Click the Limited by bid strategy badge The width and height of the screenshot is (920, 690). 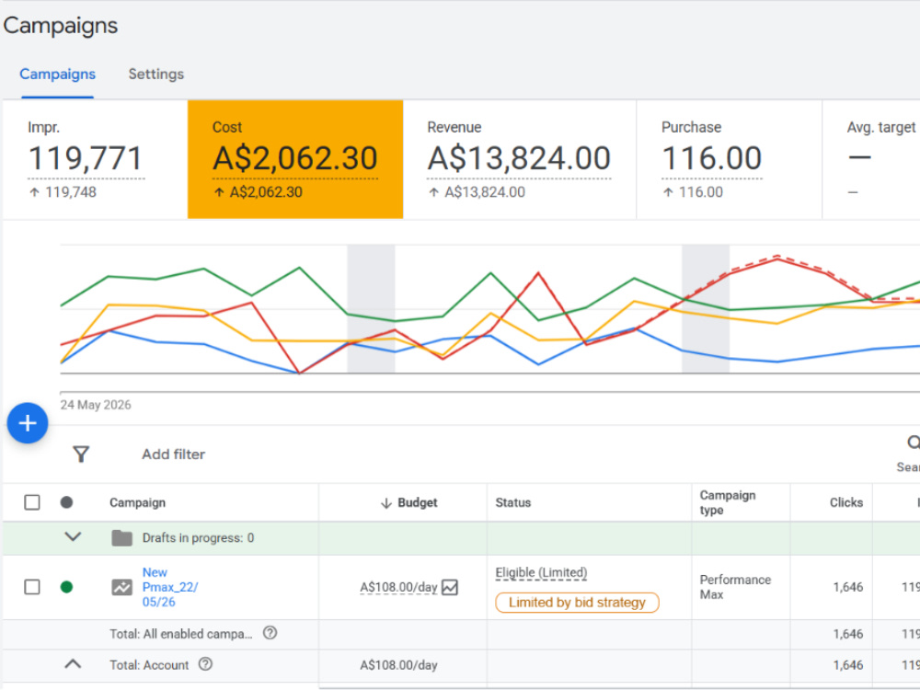point(577,603)
